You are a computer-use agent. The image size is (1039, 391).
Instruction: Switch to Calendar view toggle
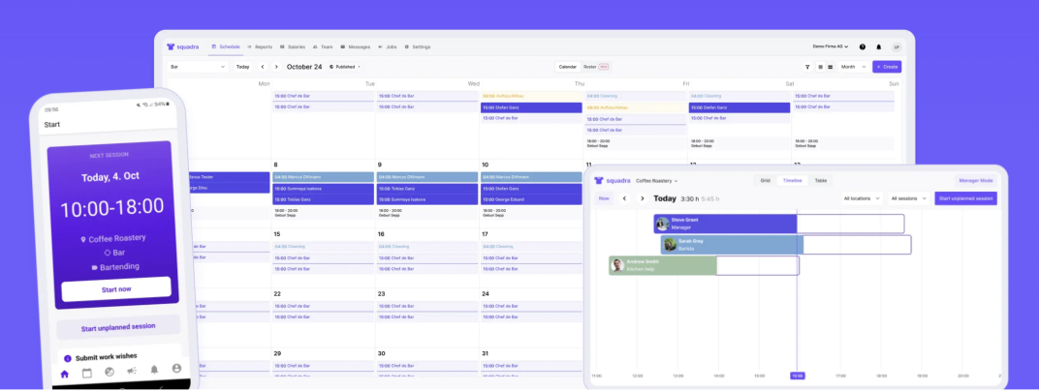[568, 67]
